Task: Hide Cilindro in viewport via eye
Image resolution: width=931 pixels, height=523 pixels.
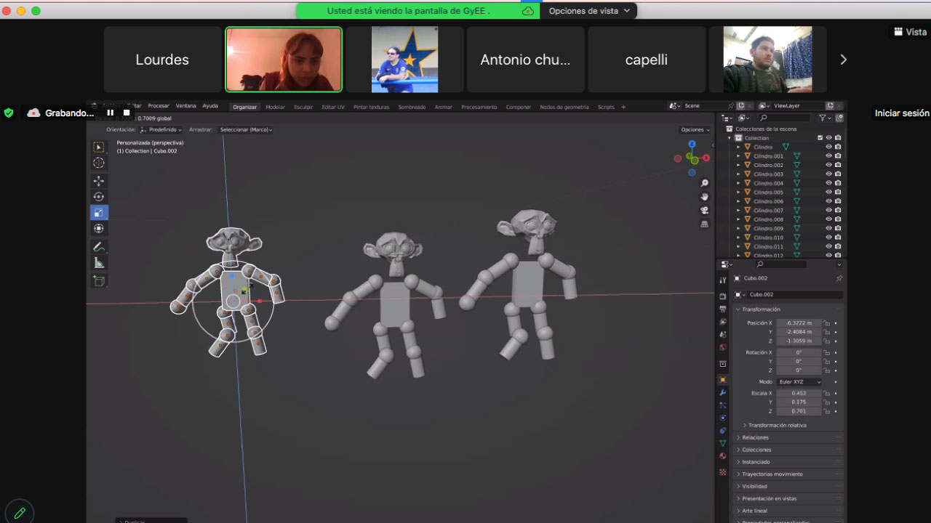Action: (828, 147)
